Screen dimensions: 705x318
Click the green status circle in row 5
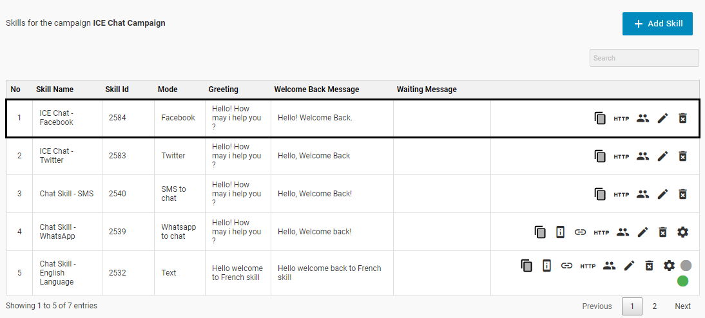682,281
